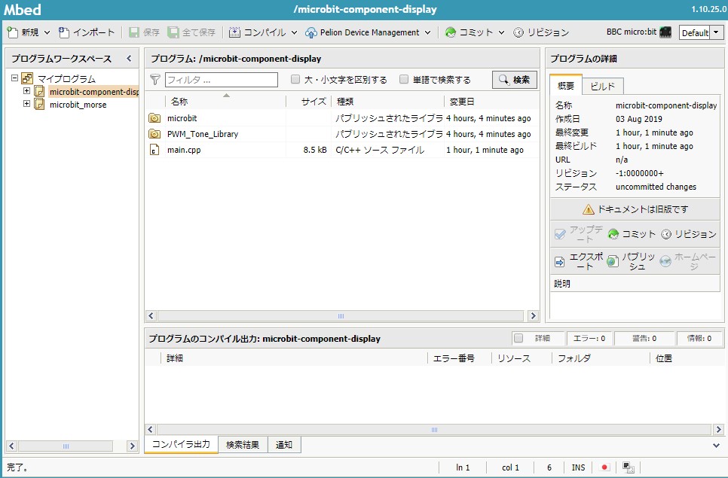Click the INS insert mode indicator
728x478 pixels.
[x=578, y=467]
